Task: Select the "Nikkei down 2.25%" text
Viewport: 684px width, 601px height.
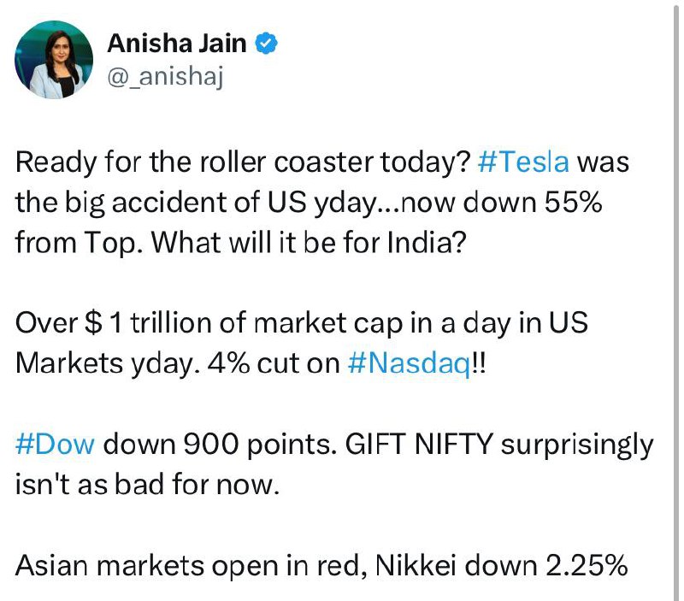Action: click(502, 566)
